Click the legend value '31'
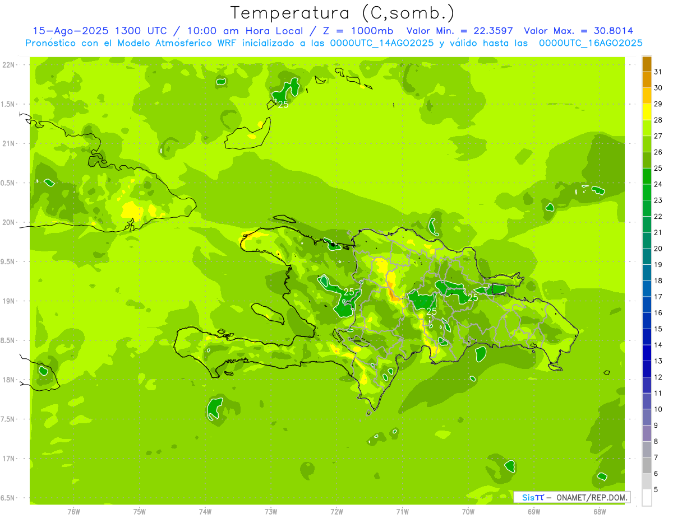This screenshot has height=519, width=673. click(658, 72)
